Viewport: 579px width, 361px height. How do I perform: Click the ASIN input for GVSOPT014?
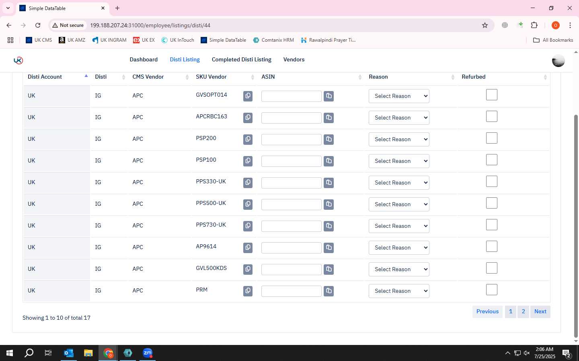(x=292, y=96)
